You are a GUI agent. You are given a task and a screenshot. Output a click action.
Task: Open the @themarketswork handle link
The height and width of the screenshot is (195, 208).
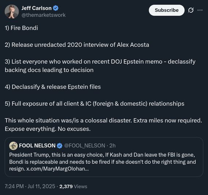tap(44, 15)
